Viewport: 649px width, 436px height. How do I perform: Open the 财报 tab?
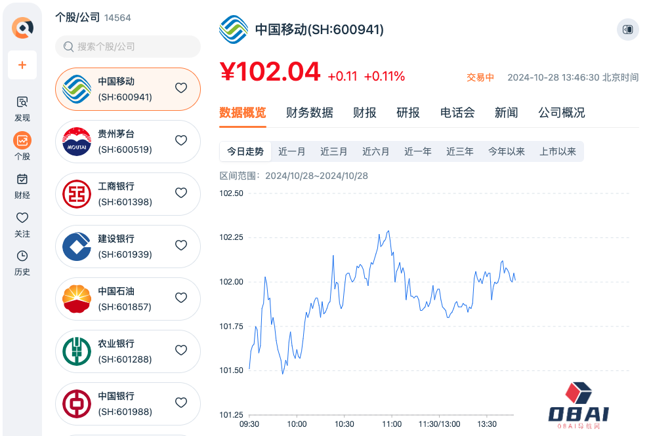(x=365, y=113)
